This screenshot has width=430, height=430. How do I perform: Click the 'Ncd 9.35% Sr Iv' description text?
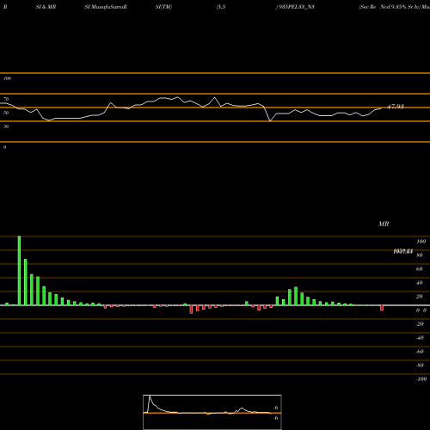coord(400,7)
